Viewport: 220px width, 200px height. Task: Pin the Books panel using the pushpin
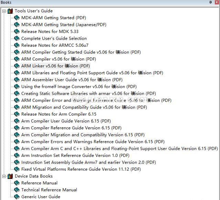pos(211,2)
